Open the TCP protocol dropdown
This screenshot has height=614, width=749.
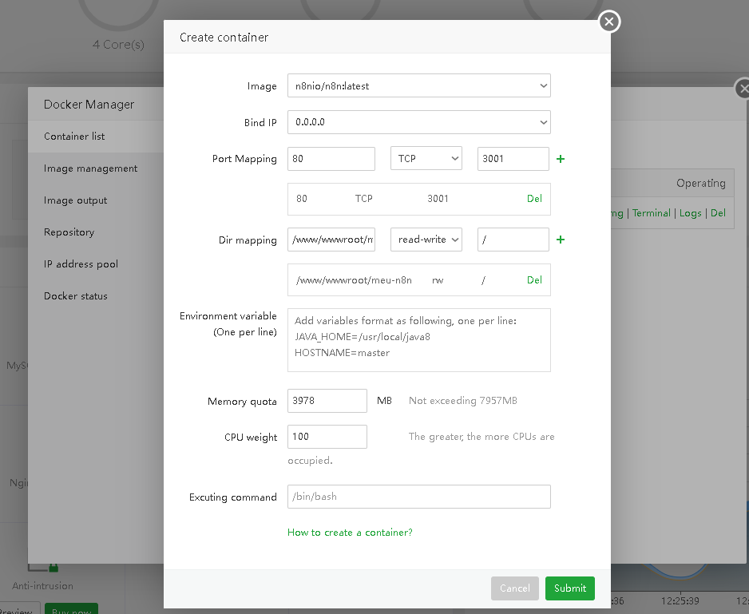point(426,159)
